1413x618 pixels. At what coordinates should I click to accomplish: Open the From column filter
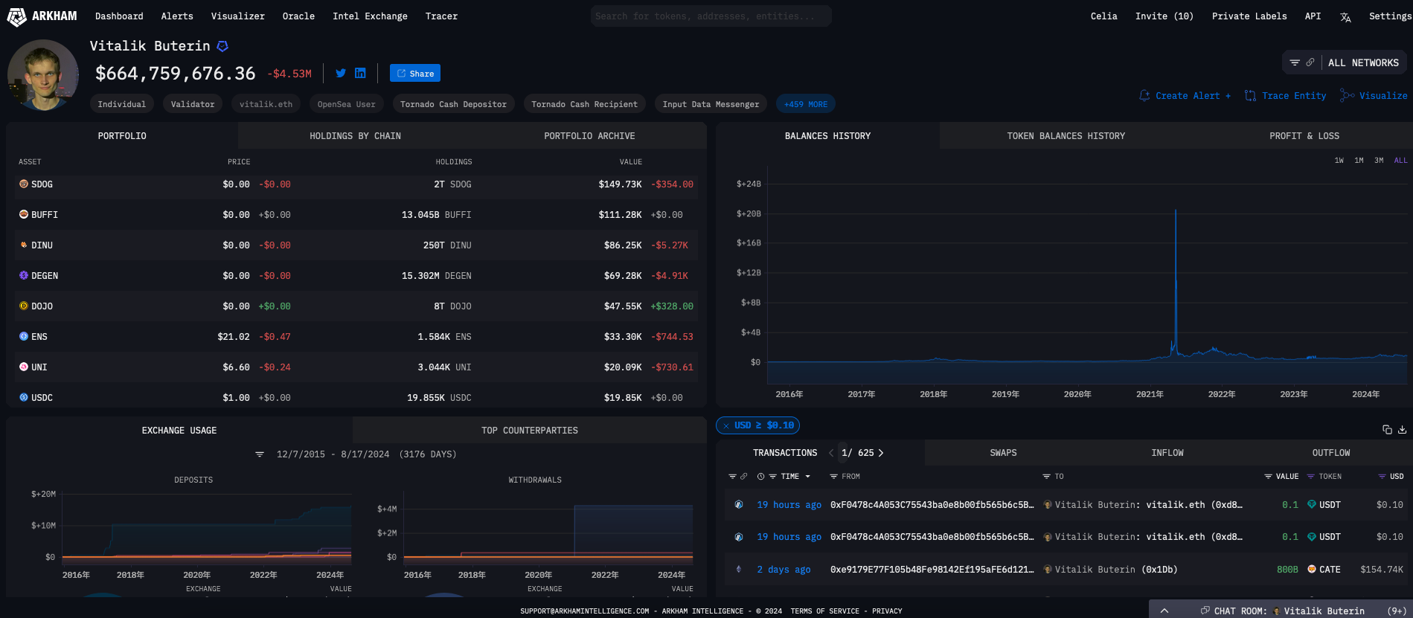(x=833, y=476)
